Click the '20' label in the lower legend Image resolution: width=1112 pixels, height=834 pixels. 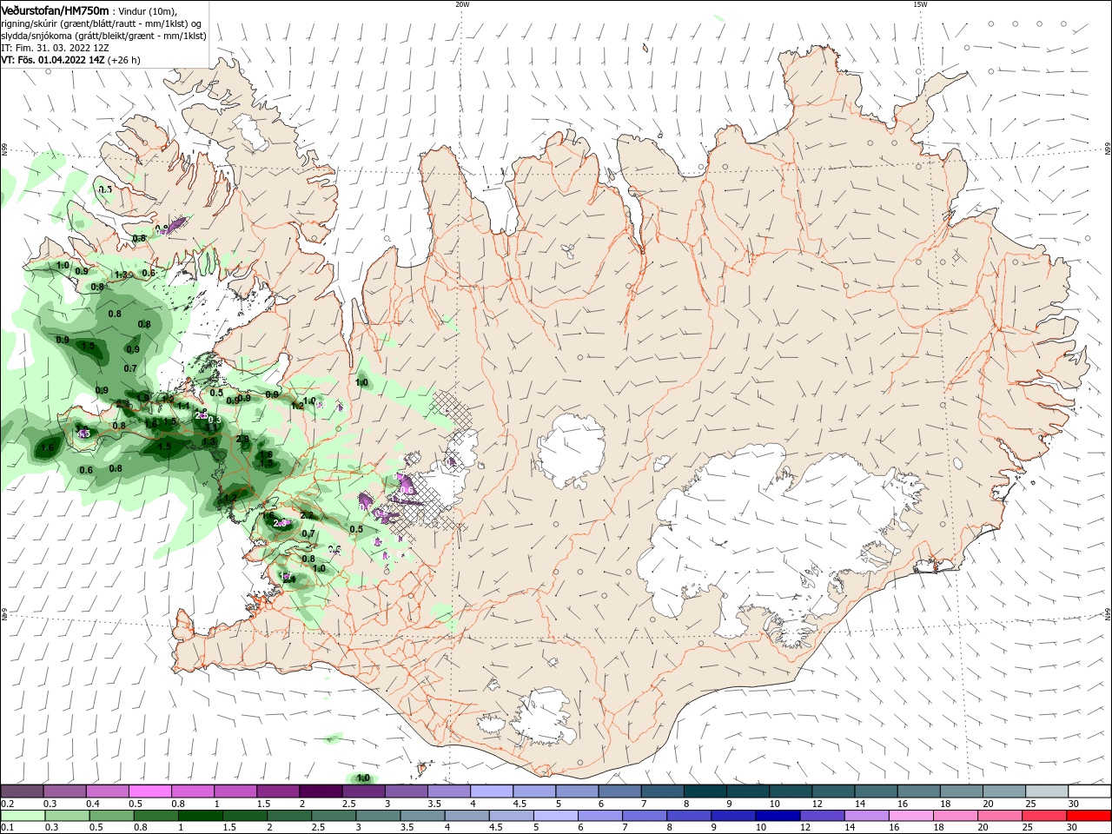983,827
